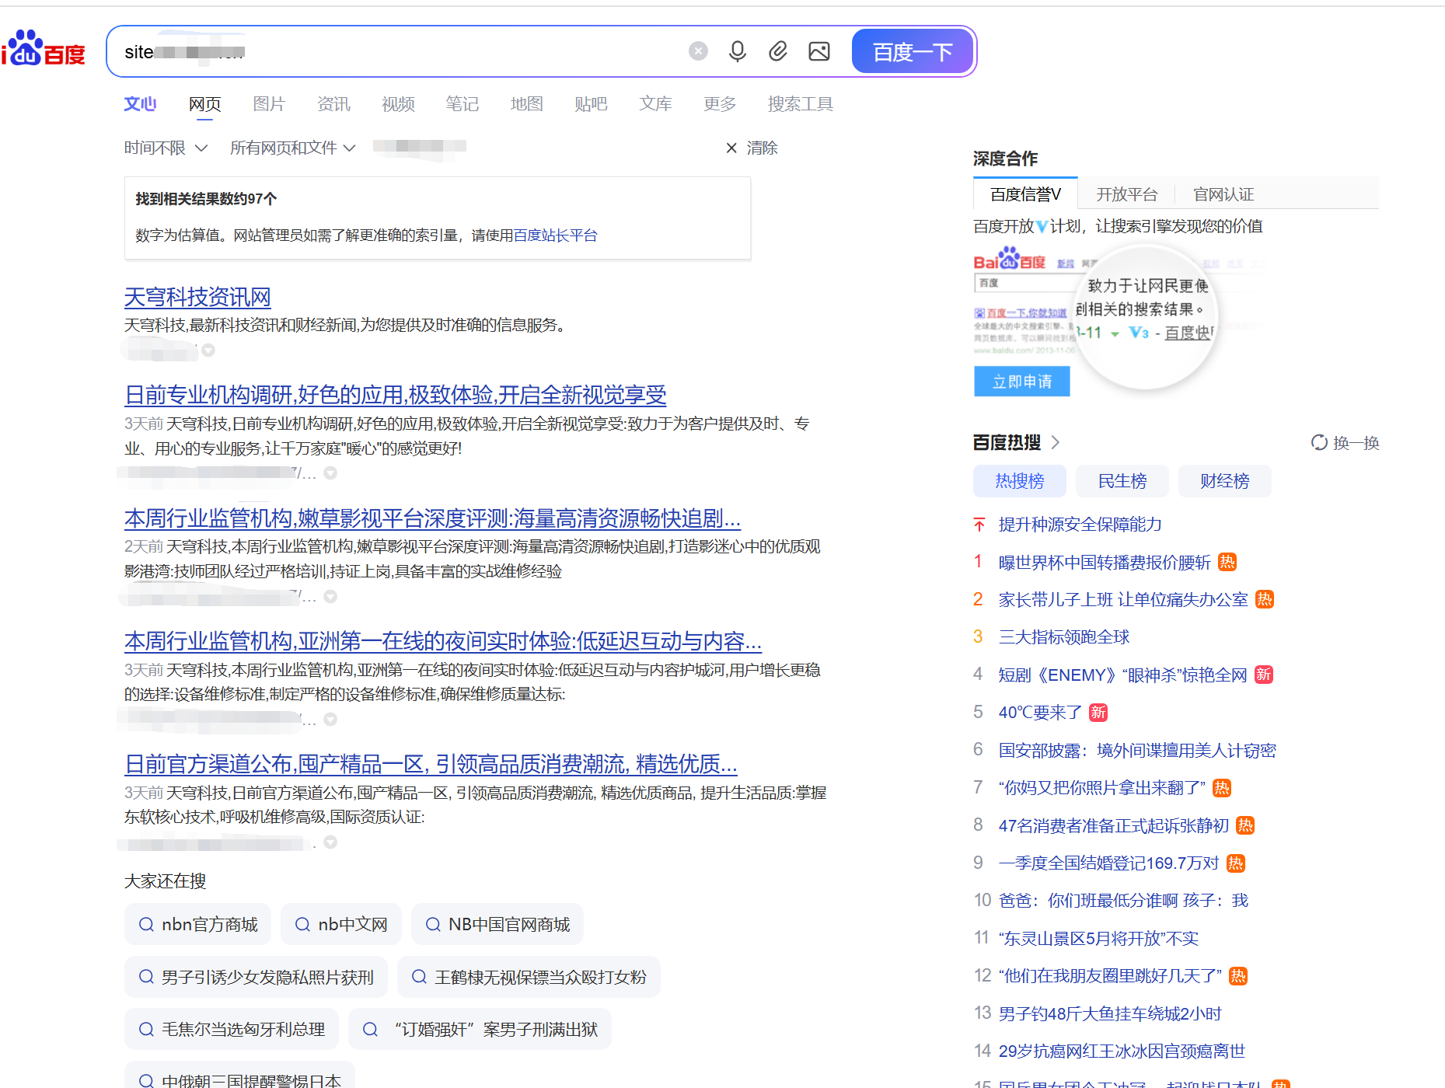1445x1088 pixels.
Task: Refresh hot list with 换一换
Action: tap(1346, 443)
